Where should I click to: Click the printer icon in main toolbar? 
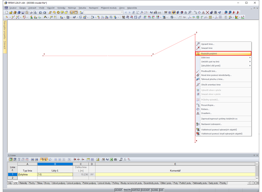(31, 12)
